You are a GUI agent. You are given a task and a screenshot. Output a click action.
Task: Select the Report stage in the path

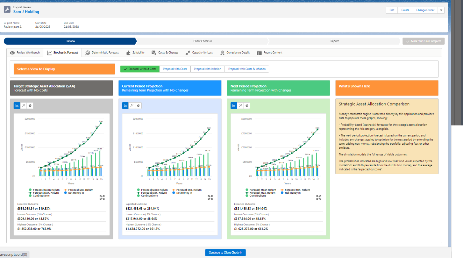334,41
